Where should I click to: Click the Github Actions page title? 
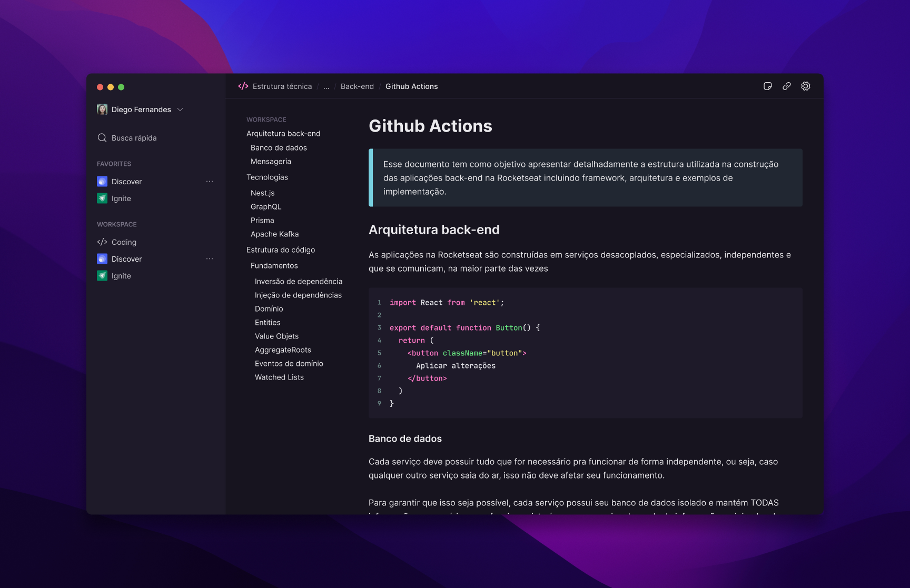430,126
